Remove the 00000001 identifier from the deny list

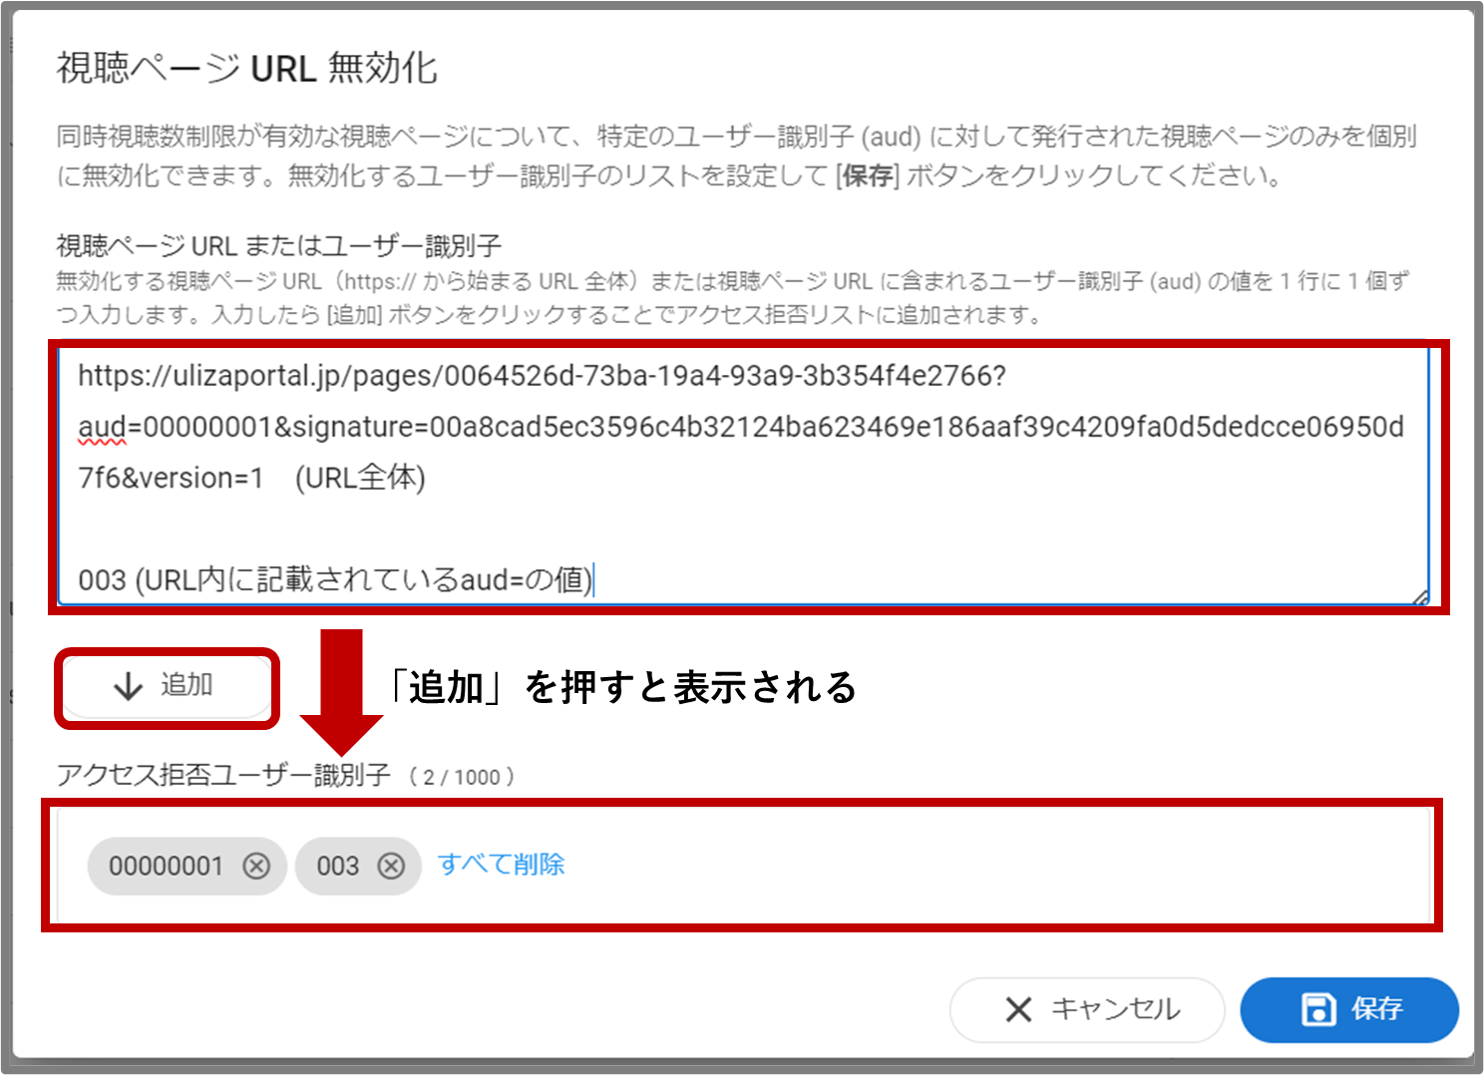257,867
